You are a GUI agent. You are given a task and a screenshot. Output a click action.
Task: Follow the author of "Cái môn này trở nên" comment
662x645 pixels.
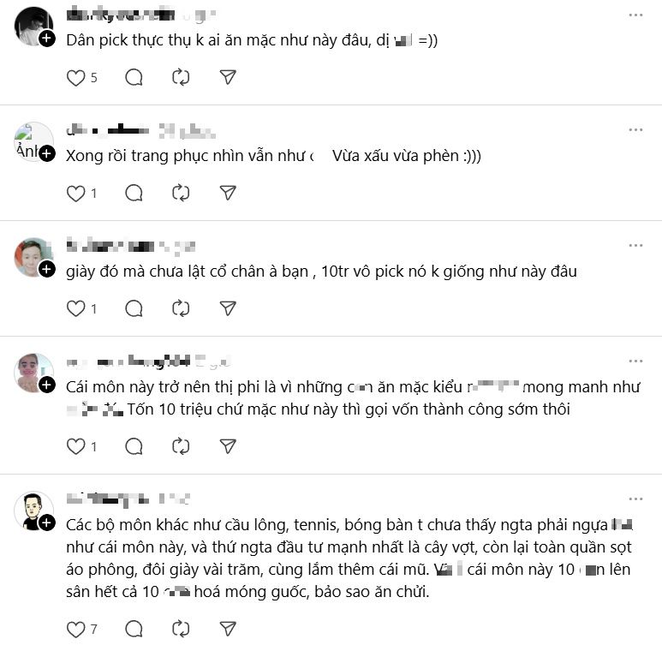pos(47,385)
